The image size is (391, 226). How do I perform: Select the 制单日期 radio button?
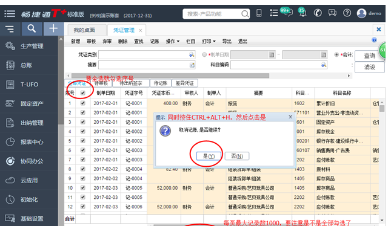click(x=204, y=54)
